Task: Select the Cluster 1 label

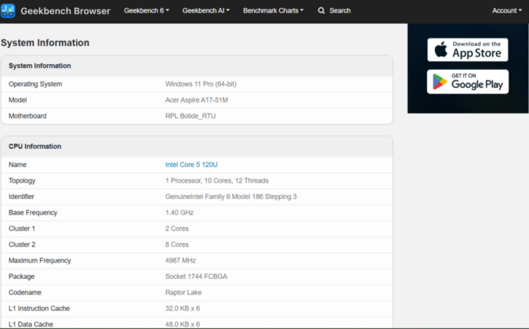Action: [x=22, y=229]
